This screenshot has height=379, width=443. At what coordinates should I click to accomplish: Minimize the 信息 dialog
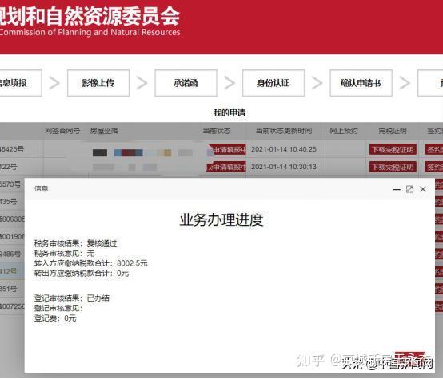pyautogui.click(x=397, y=190)
